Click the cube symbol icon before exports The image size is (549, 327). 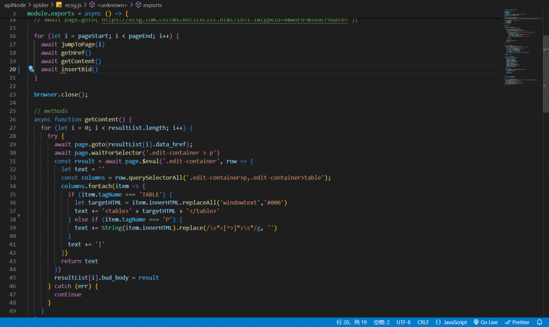coord(139,5)
